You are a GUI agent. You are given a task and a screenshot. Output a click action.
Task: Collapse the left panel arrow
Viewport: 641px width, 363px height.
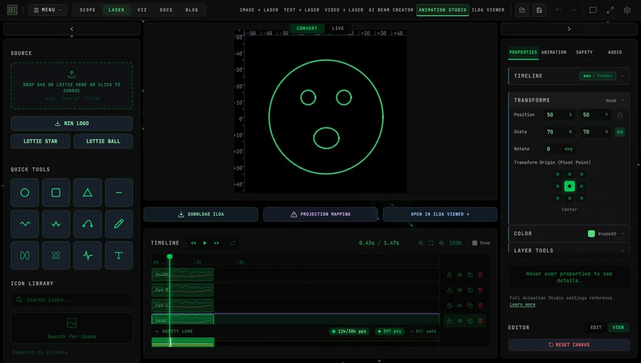pyautogui.click(x=72, y=29)
